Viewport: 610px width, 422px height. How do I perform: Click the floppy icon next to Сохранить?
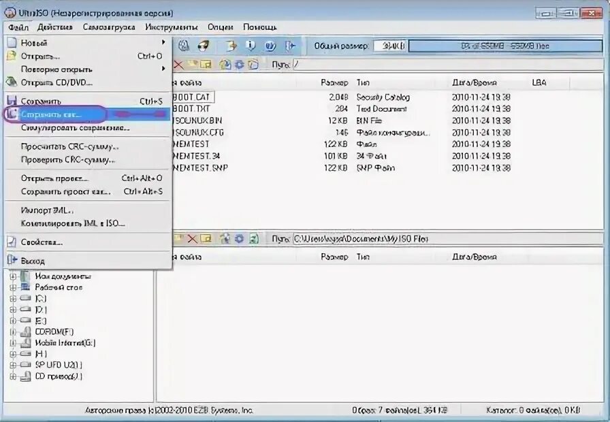12,101
